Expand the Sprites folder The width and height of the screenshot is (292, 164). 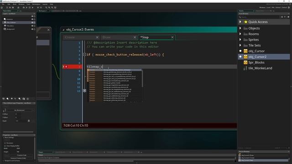[x=240, y=40]
